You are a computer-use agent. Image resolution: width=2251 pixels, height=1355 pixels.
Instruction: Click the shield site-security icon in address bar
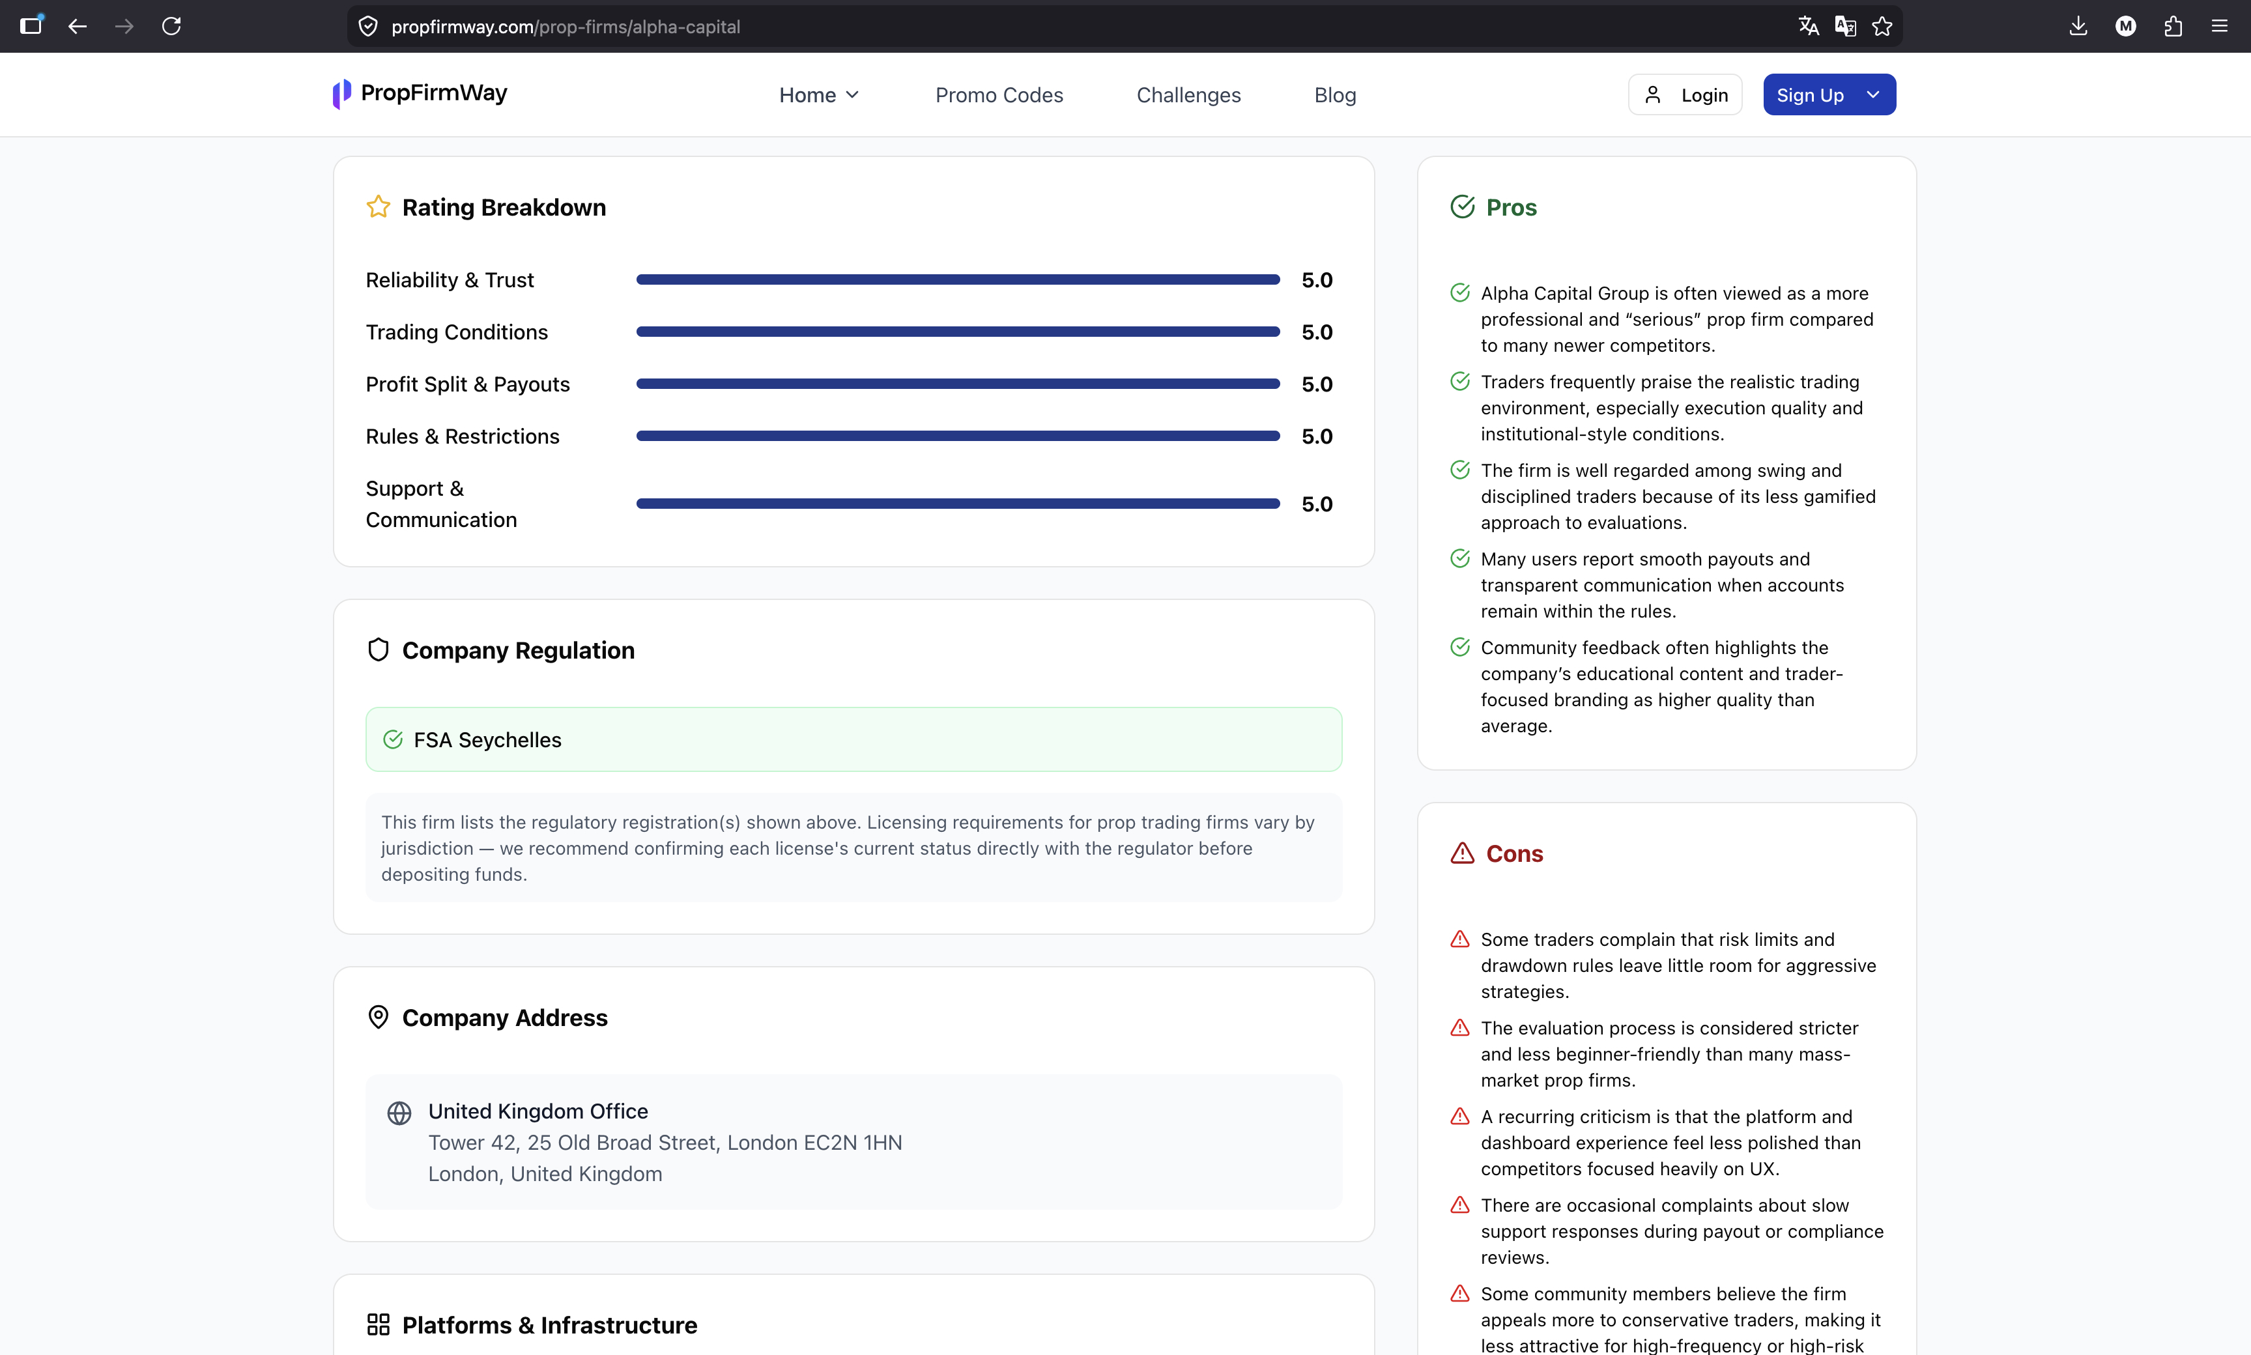368,27
